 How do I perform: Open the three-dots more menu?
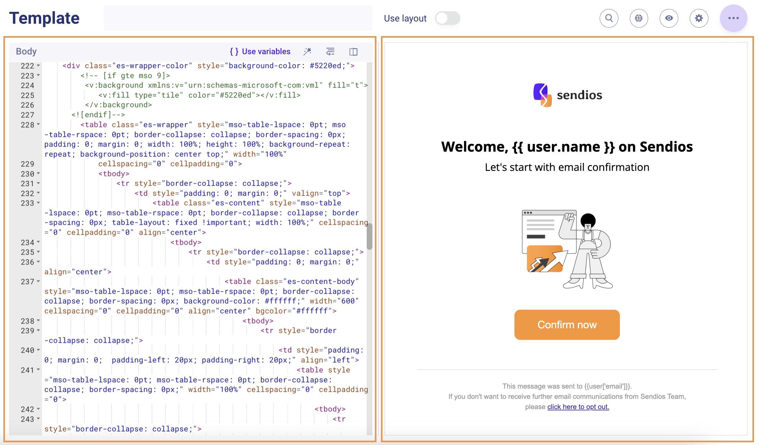733,18
